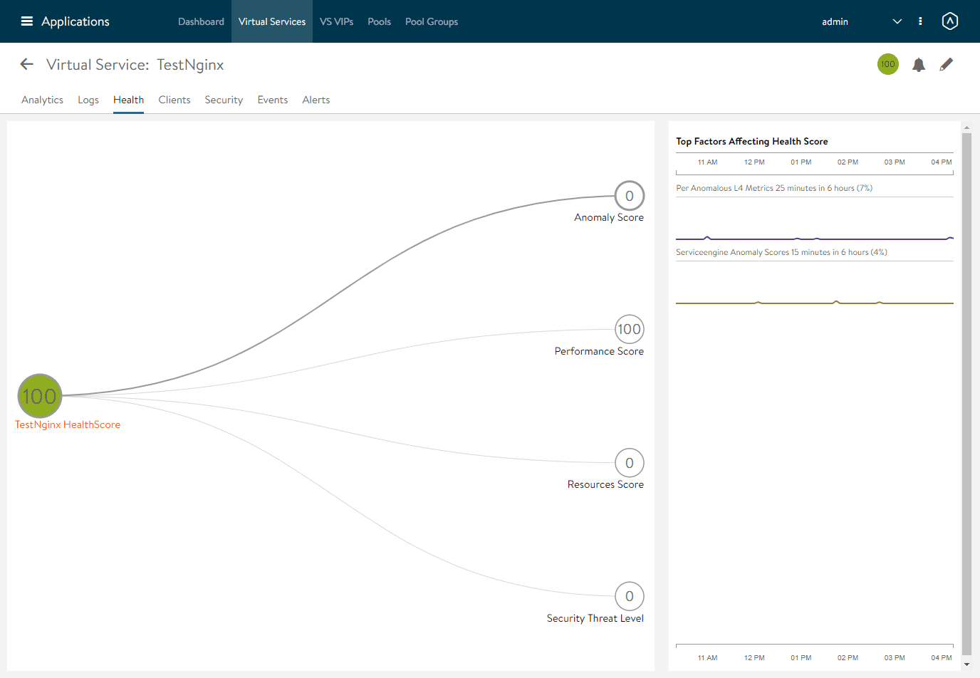Open the Logs tab
Image resolution: width=980 pixels, height=678 pixels.
88,100
